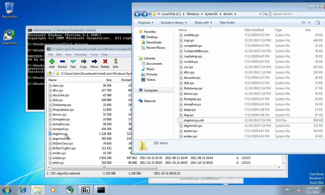This screenshot has width=325, height=195.
Task: Expand the path arrow after Windows
Action: tap(202, 14)
